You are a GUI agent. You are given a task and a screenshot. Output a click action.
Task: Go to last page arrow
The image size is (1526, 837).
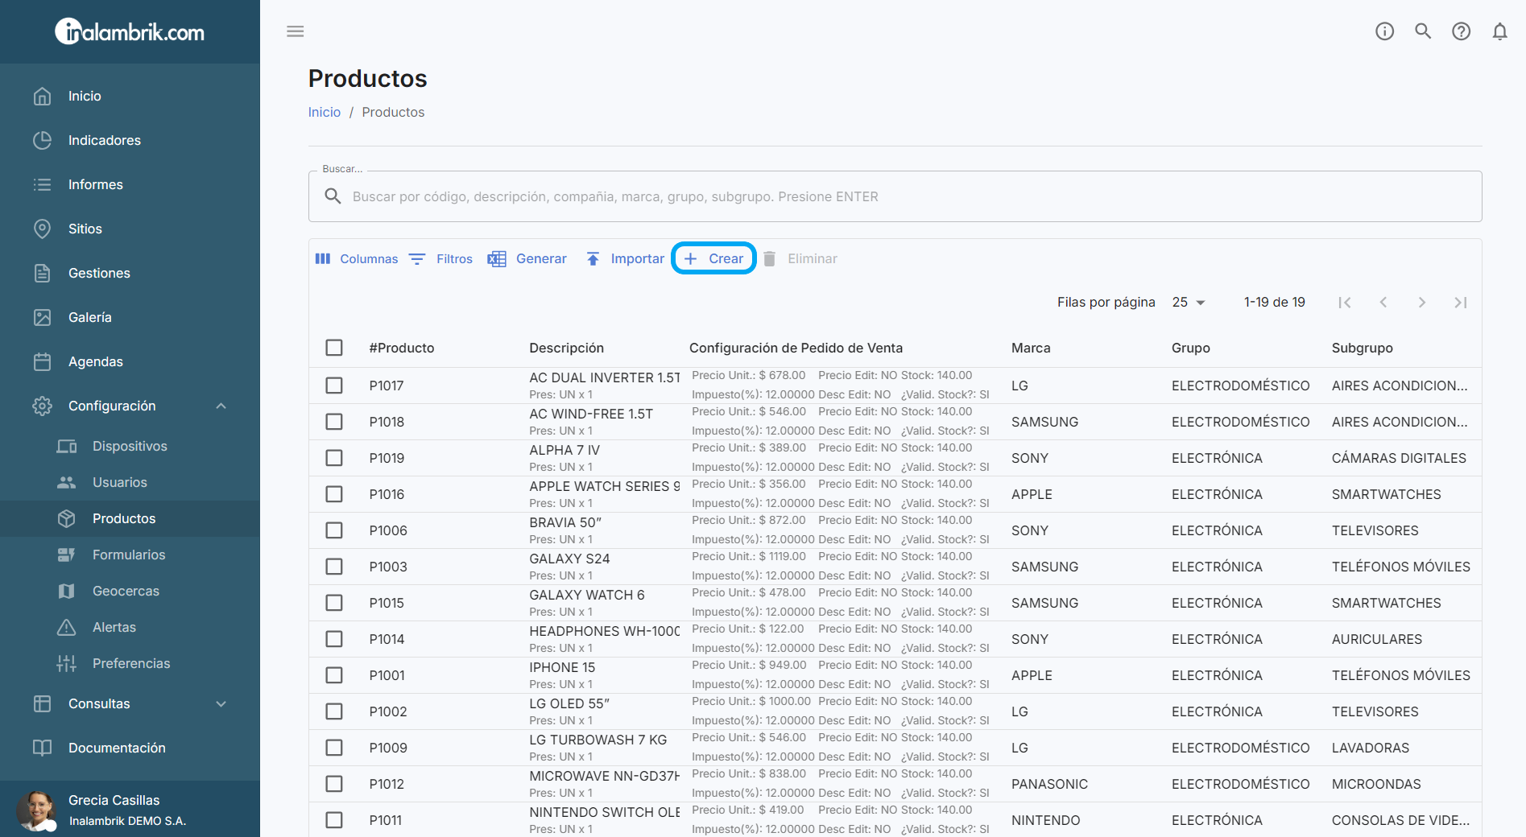[x=1461, y=303]
